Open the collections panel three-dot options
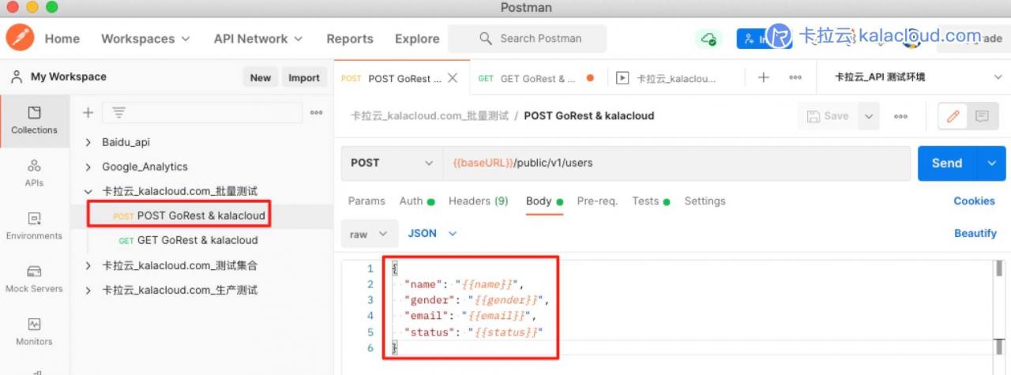The height and width of the screenshot is (375, 1011). (316, 113)
